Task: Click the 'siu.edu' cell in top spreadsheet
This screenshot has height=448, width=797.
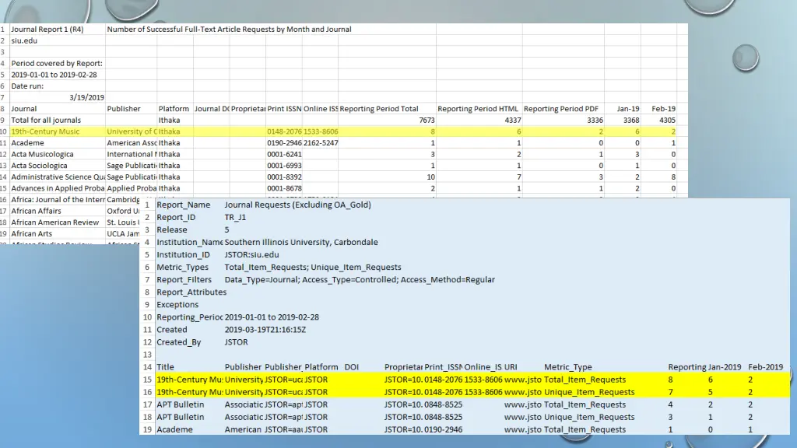Action: 24,40
